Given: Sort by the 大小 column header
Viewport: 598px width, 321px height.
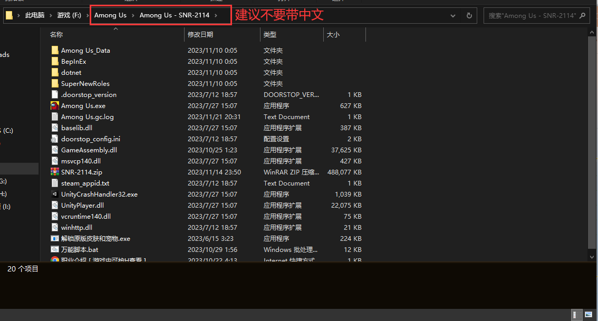Looking at the screenshot, I should pyautogui.click(x=333, y=35).
